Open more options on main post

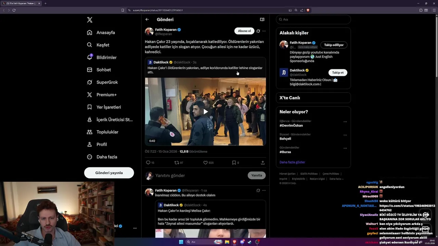click(x=264, y=31)
